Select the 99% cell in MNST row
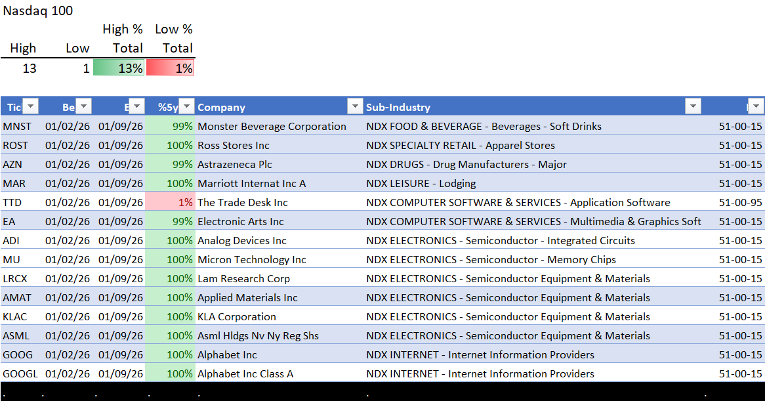This screenshot has width=765, height=401. pos(171,127)
